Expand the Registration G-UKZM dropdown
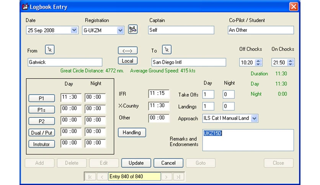320x185 pixels. 121,30
